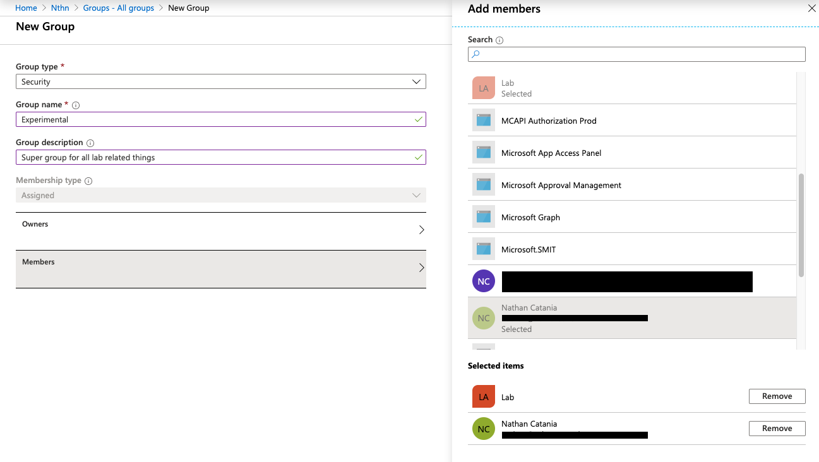This screenshot has width=819, height=462.
Task: Click the purple NC user avatar
Action: click(x=484, y=281)
